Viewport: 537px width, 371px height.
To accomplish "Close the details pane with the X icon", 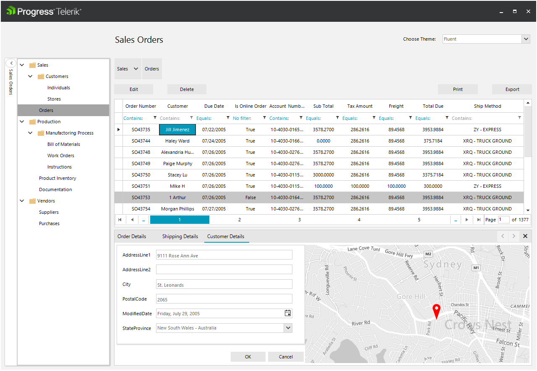I will (525, 236).
